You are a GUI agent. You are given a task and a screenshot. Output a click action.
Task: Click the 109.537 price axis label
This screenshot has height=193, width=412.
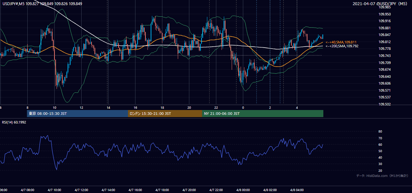[x=384, y=97]
